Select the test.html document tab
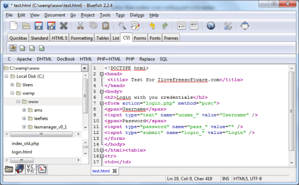This screenshot has width=299, height=185. (x=101, y=171)
